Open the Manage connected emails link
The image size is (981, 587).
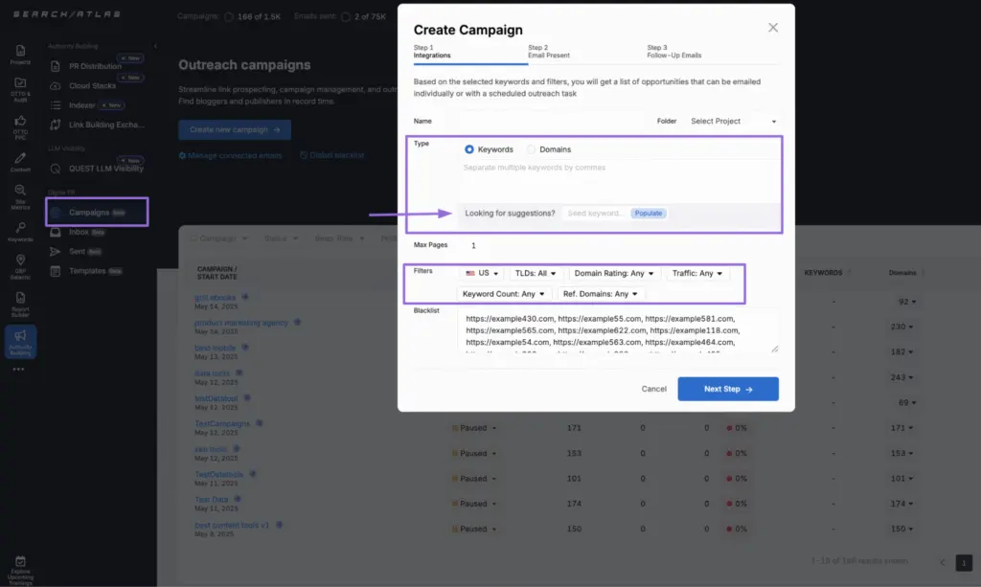(230, 155)
